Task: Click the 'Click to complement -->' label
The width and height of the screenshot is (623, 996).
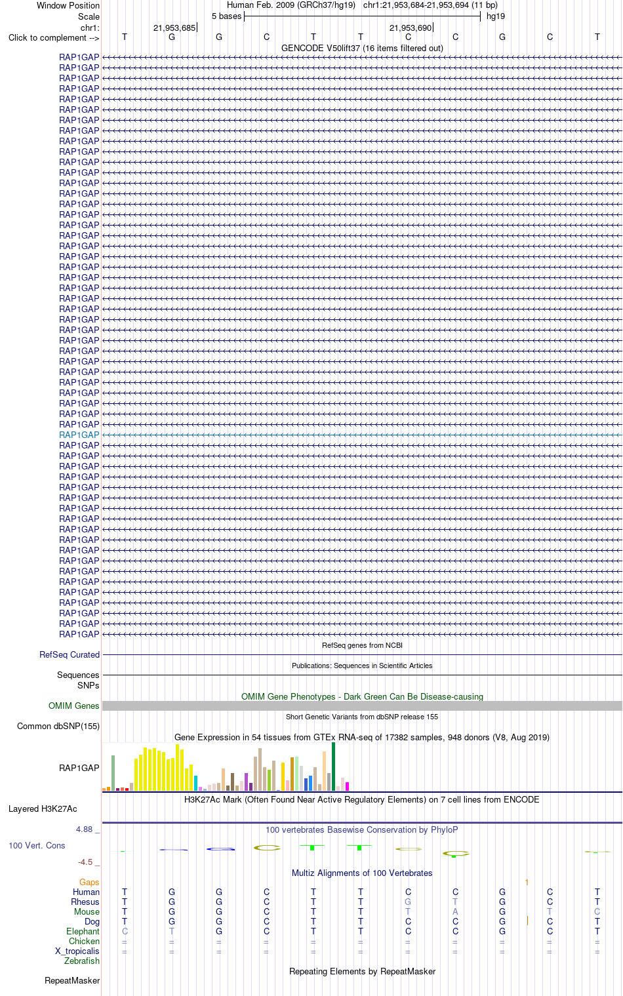Action: click(54, 37)
